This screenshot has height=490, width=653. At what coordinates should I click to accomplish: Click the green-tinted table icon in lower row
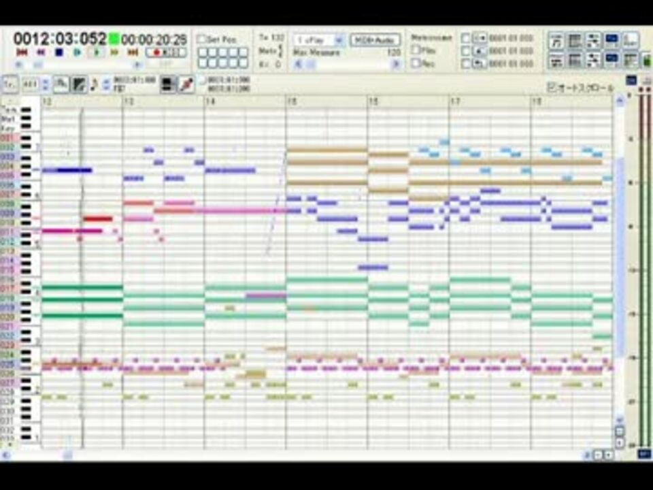(631, 61)
